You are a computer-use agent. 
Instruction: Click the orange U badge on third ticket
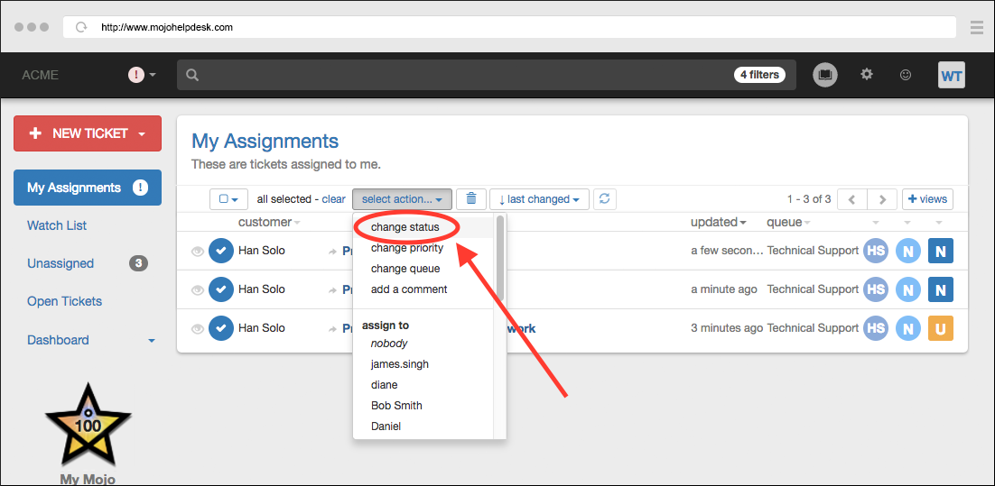(x=940, y=328)
